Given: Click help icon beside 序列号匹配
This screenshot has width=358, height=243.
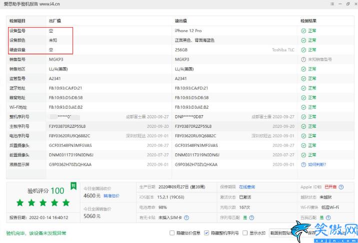Looking at the screenshot, I should (251, 217).
